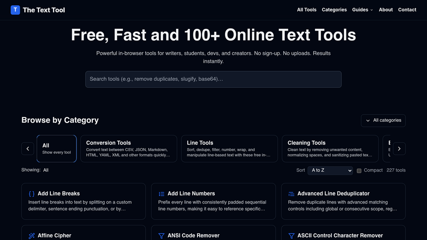
Task: Click The Text Tool site title
Action: click(x=44, y=10)
